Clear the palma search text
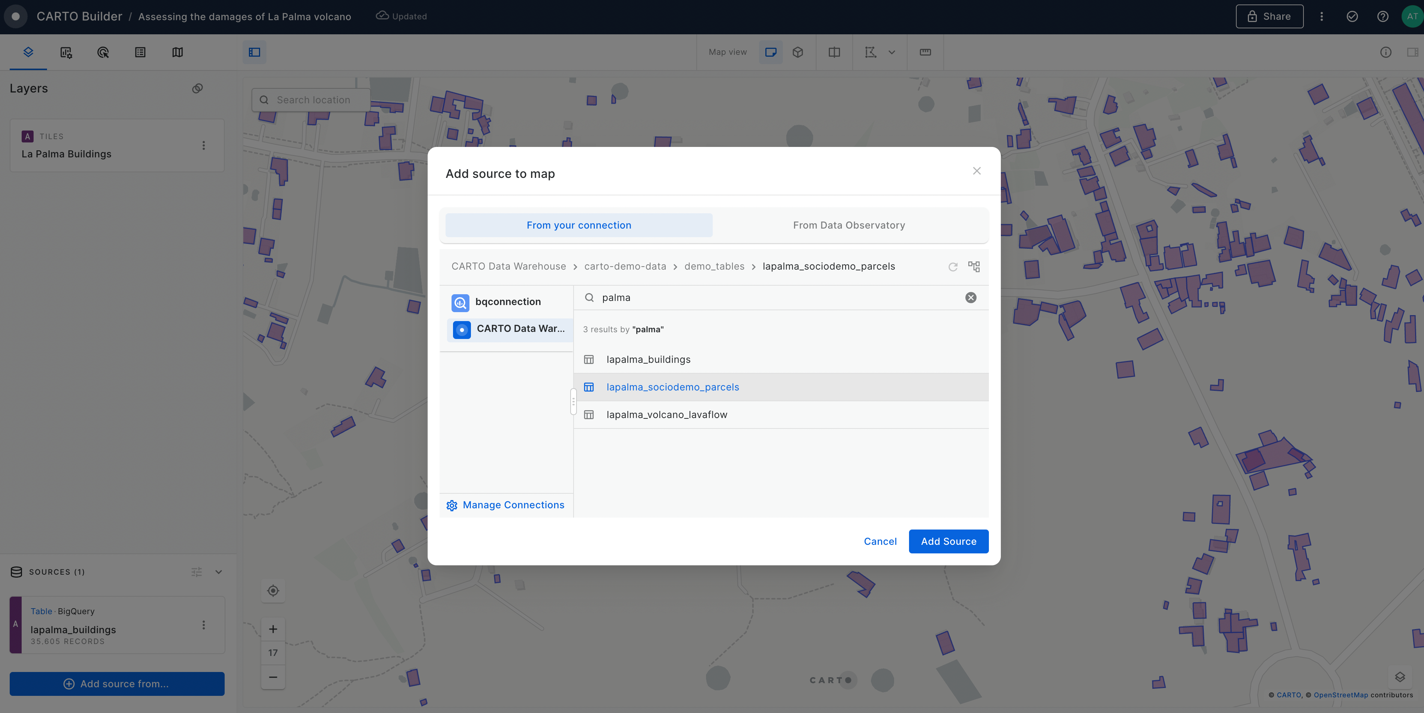Image resolution: width=1424 pixels, height=713 pixels. point(971,298)
